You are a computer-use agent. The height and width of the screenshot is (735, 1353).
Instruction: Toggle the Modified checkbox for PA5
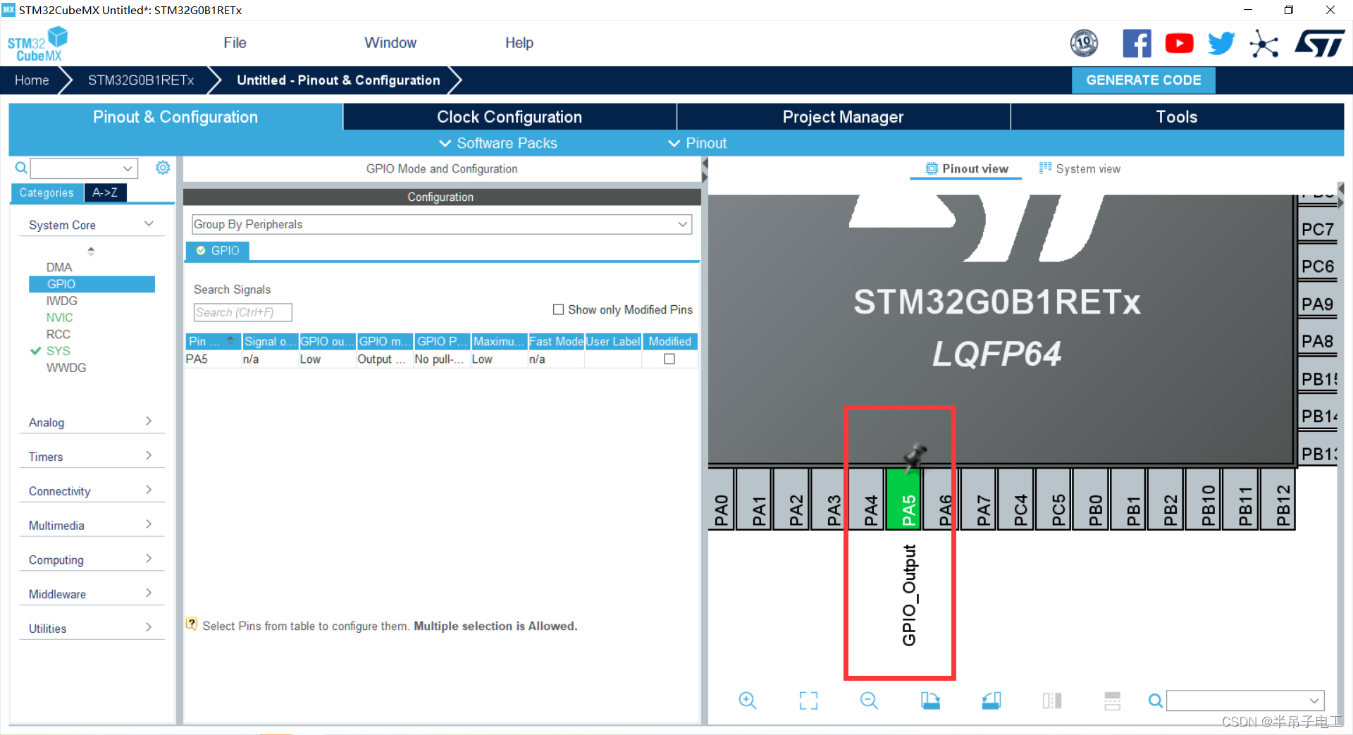[x=669, y=359]
